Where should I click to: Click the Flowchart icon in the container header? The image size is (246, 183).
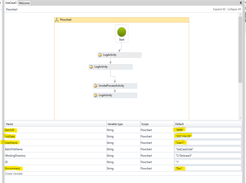tap(57, 20)
